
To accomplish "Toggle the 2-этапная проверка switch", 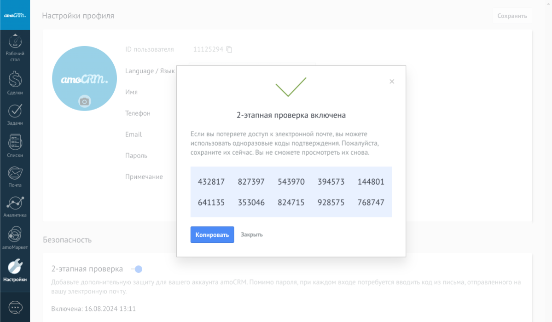I will 137,269.
